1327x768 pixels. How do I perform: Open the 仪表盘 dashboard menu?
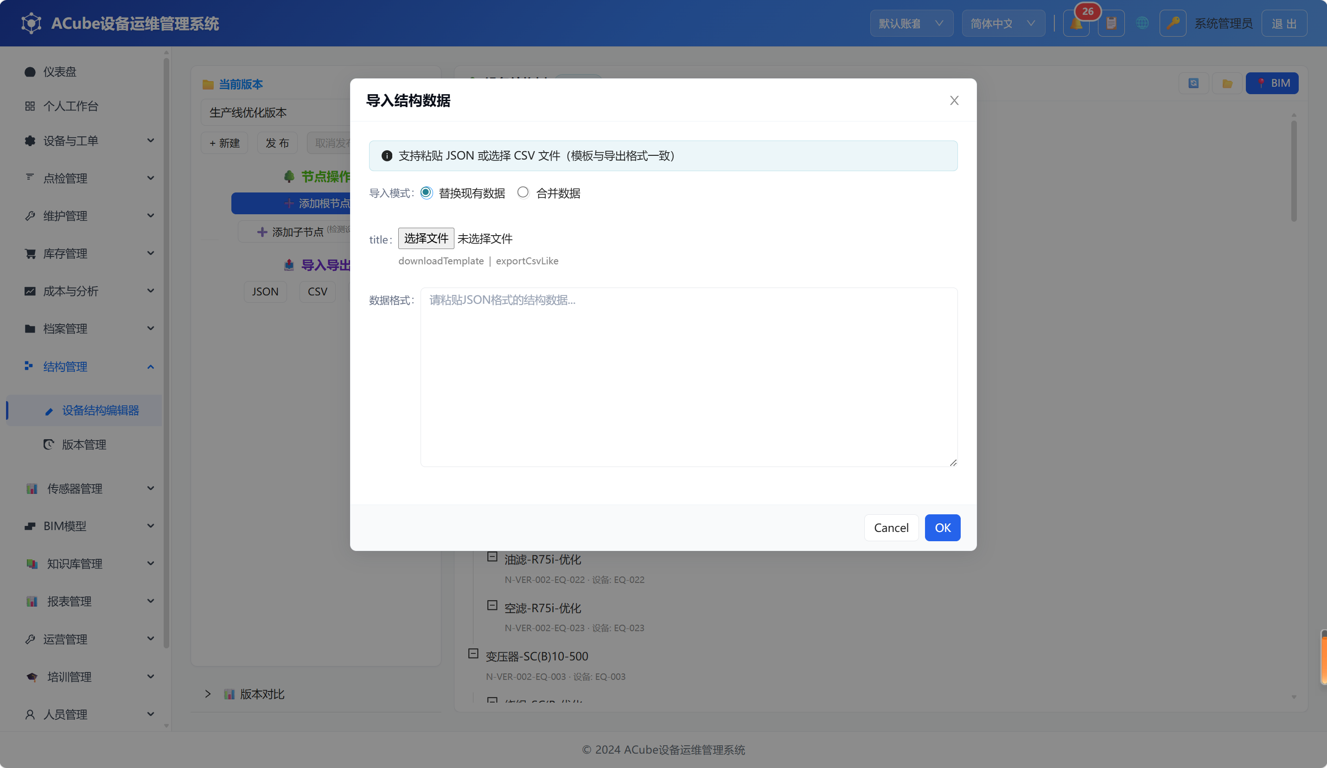[85, 71]
